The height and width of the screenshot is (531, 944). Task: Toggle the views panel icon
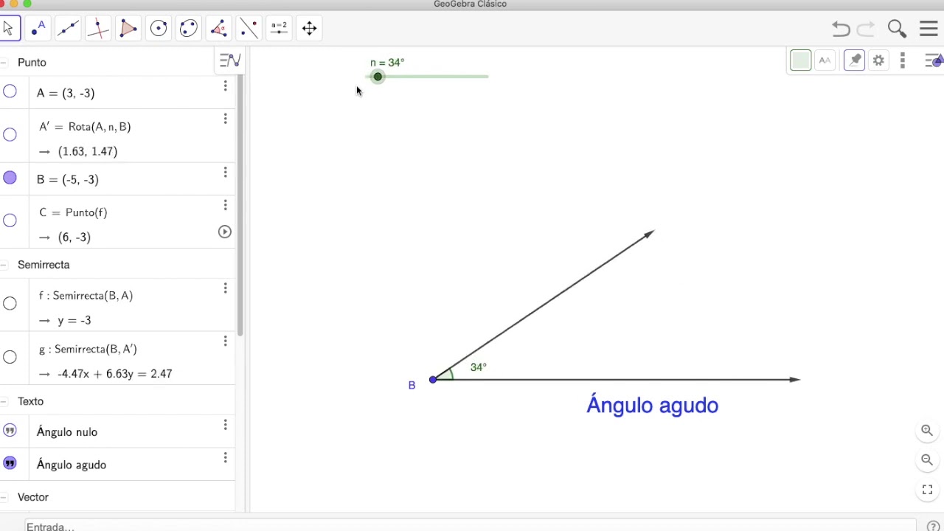coord(934,60)
